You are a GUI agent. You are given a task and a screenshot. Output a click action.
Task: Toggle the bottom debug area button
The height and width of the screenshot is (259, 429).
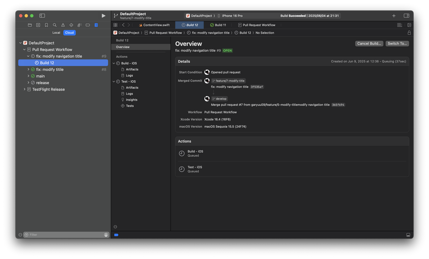click(408, 235)
